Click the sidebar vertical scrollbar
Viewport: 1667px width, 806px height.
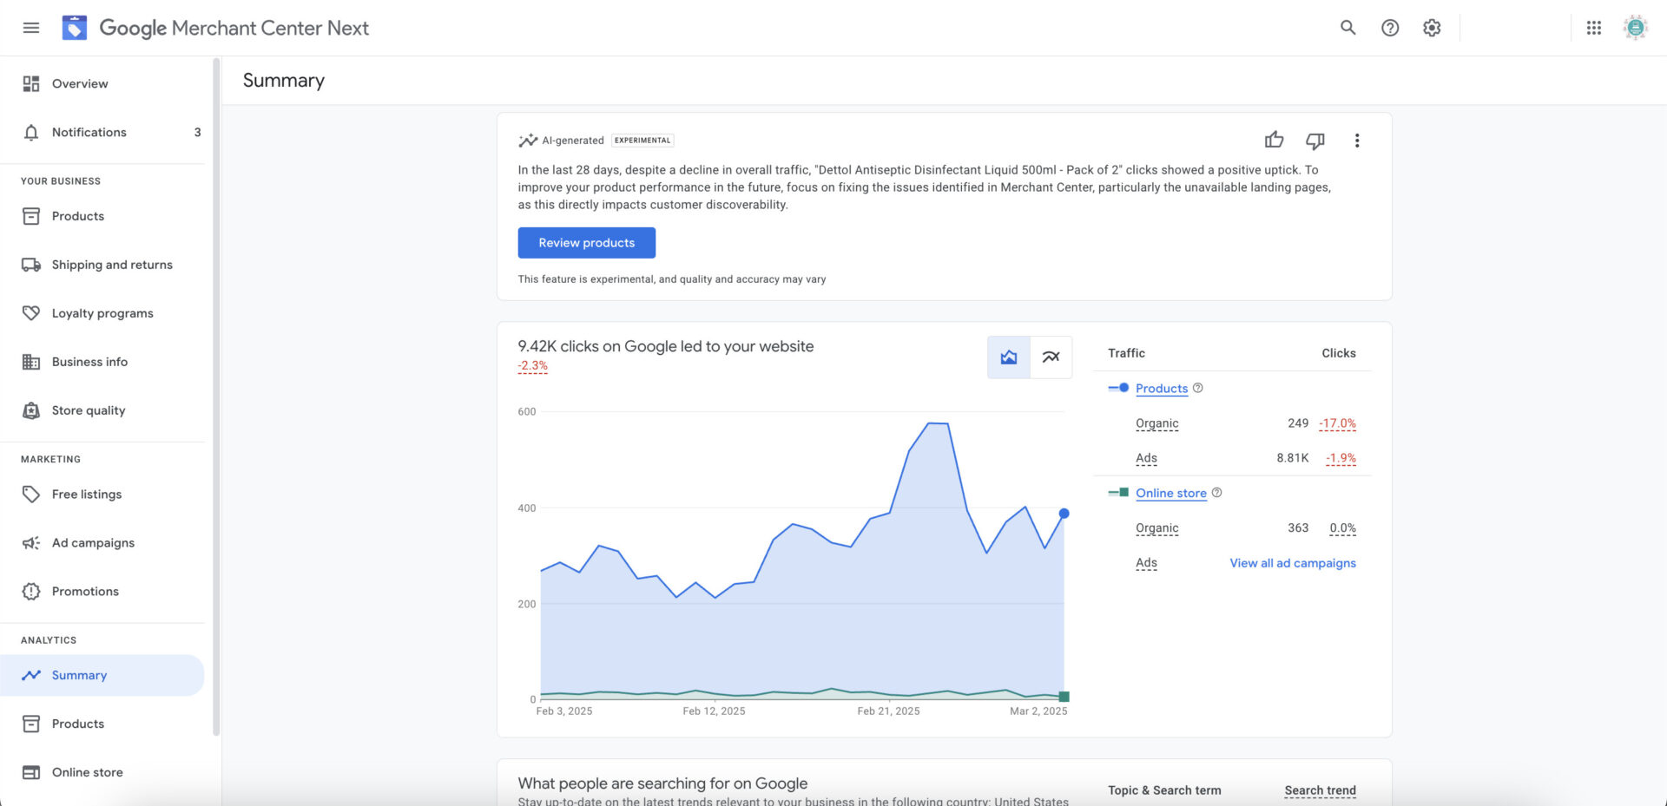(x=216, y=396)
